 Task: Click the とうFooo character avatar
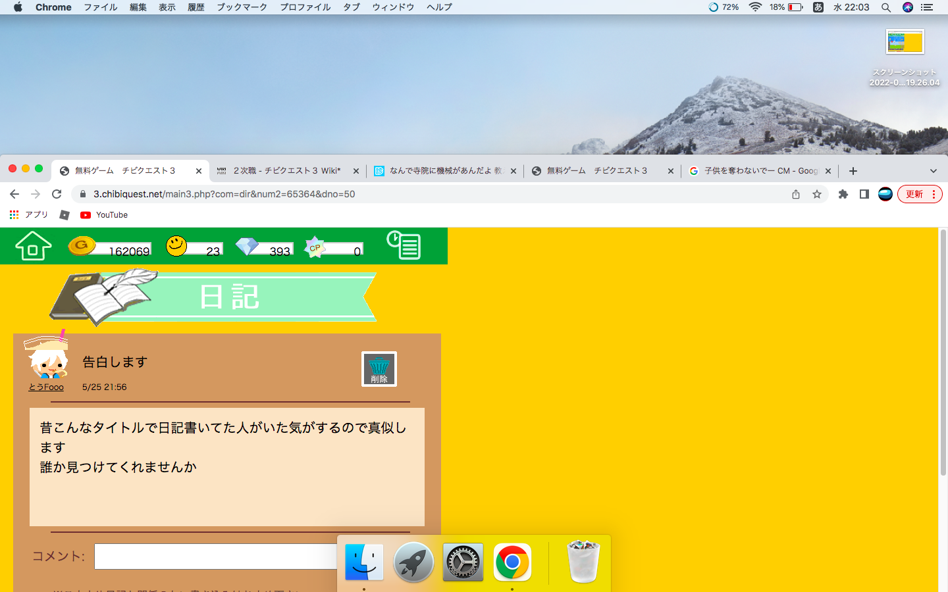47,355
